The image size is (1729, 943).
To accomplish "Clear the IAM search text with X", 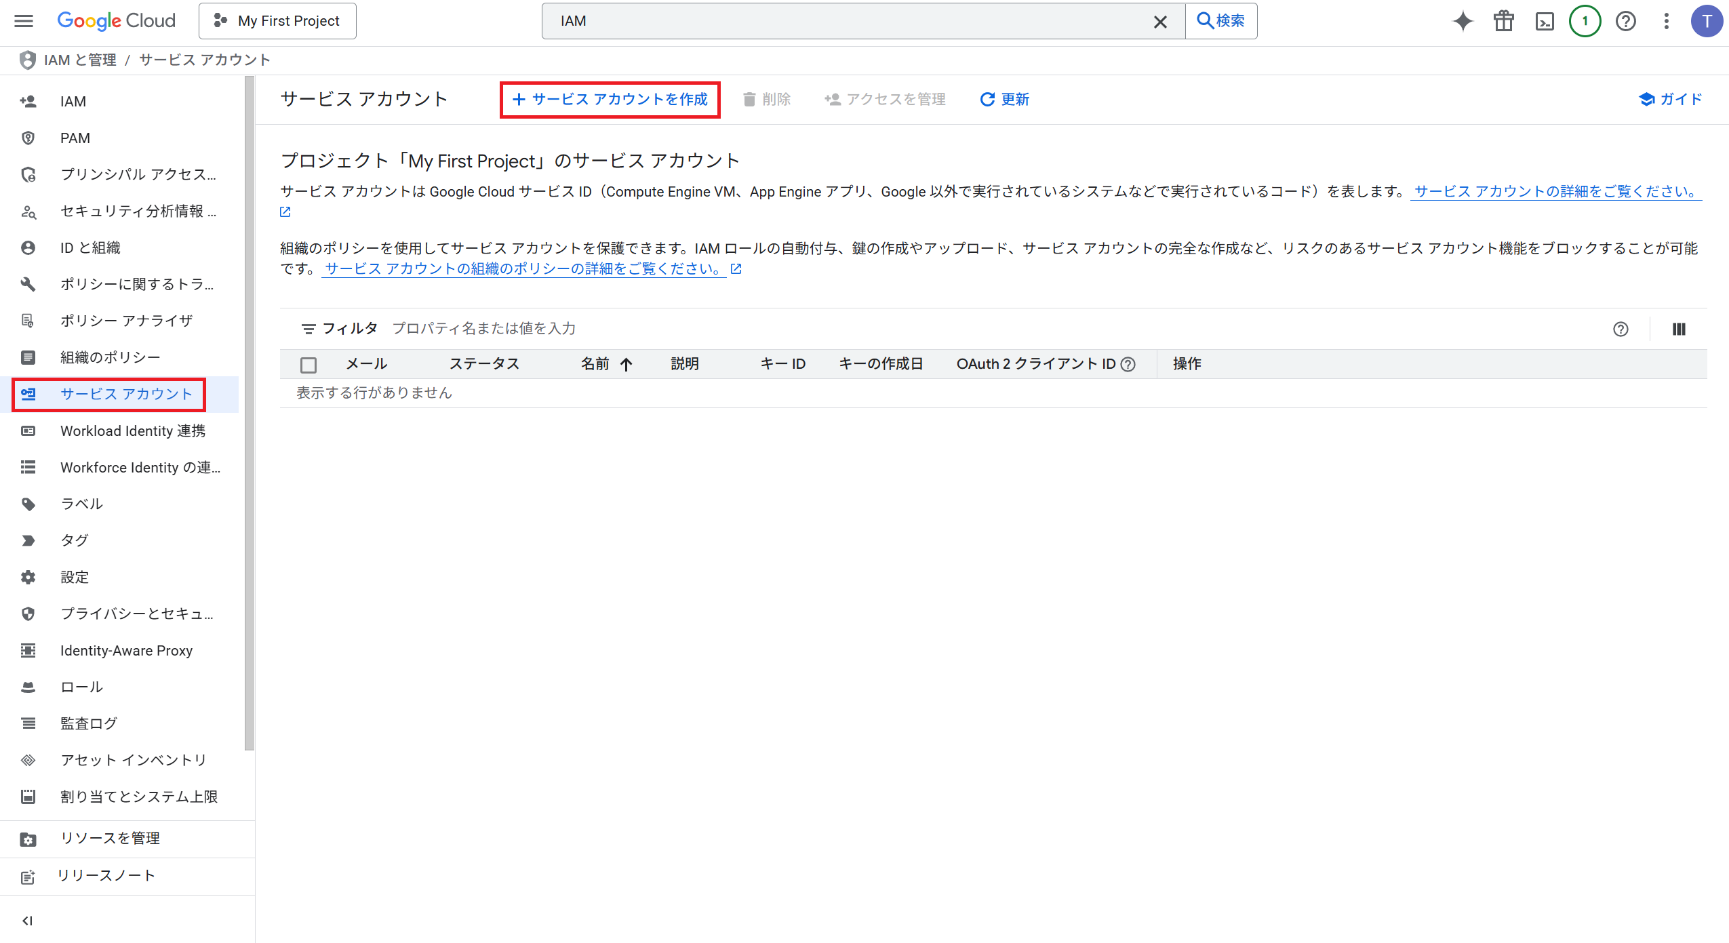I will [x=1160, y=22].
